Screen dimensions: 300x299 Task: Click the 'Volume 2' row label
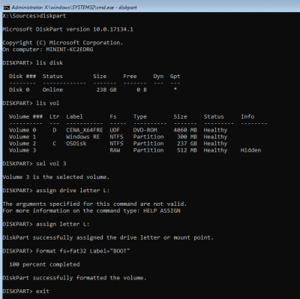(22, 143)
